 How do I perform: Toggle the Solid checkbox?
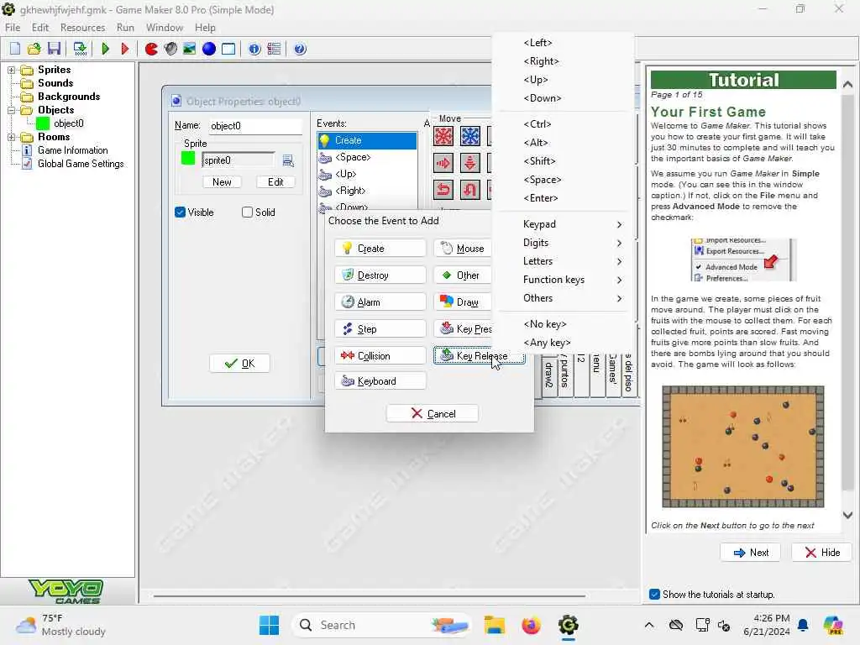click(248, 212)
